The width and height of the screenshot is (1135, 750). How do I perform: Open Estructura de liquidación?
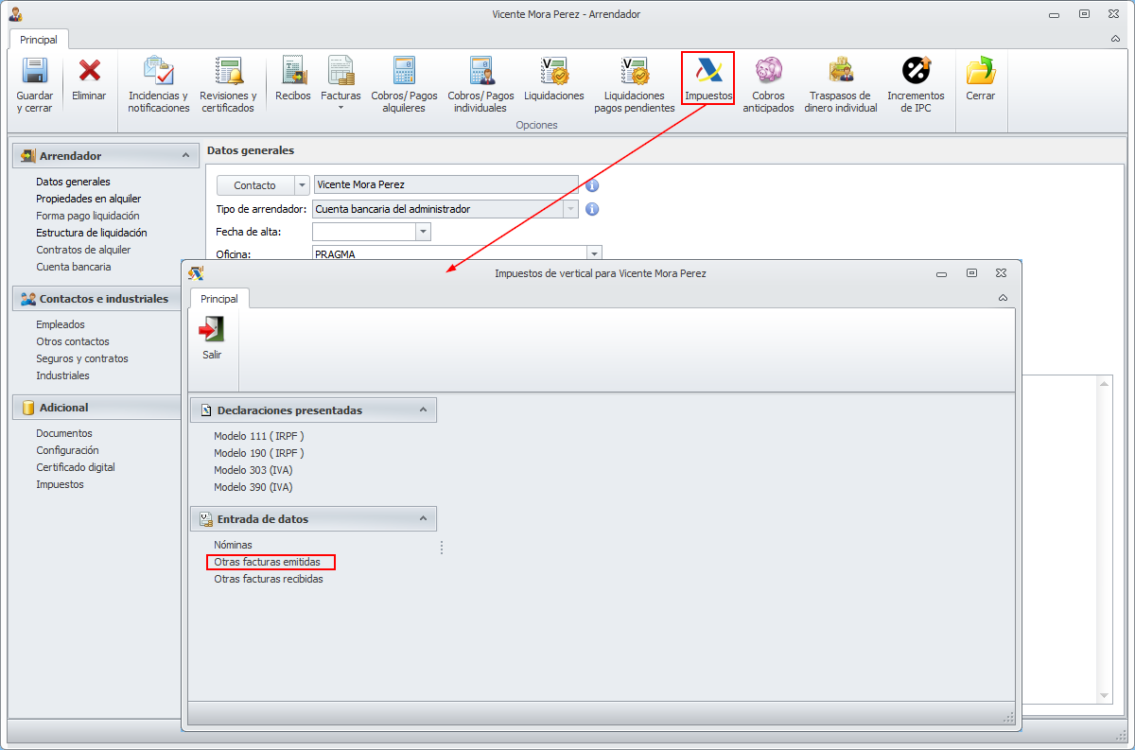pyautogui.click(x=92, y=233)
